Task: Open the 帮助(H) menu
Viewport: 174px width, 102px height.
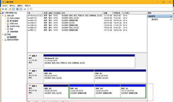Action: pos(28,6)
